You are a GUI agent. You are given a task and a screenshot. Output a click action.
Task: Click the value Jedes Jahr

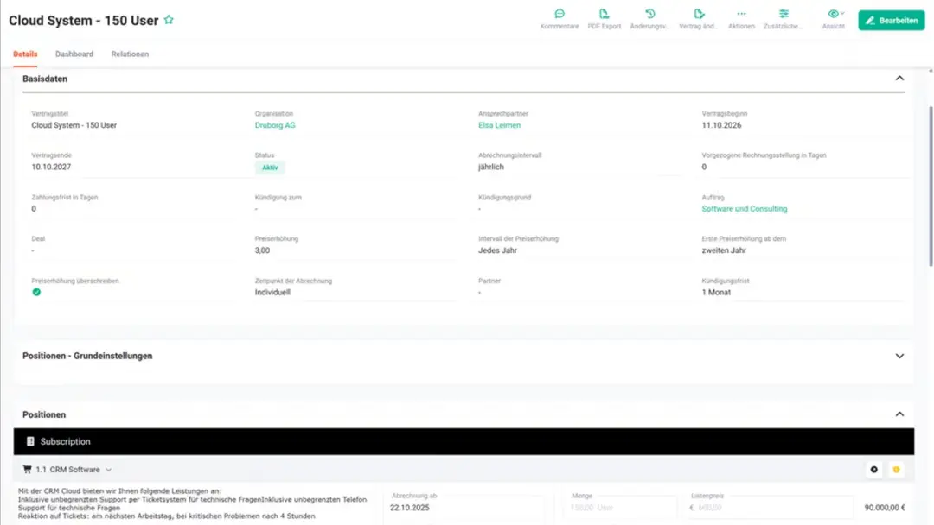point(497,250)
